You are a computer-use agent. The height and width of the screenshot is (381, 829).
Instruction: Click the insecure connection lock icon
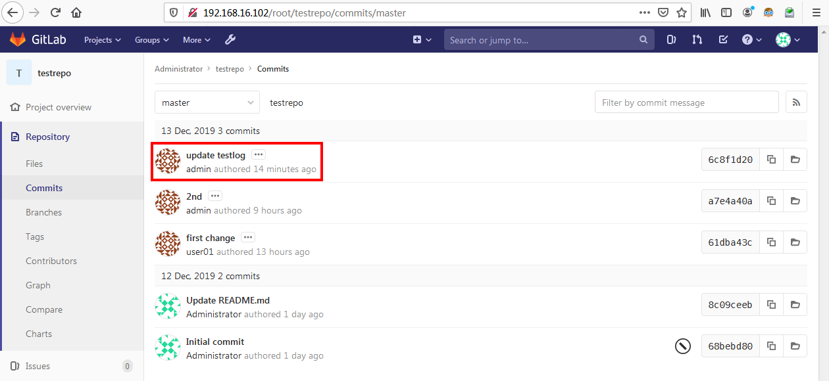(x=192, y=12)
